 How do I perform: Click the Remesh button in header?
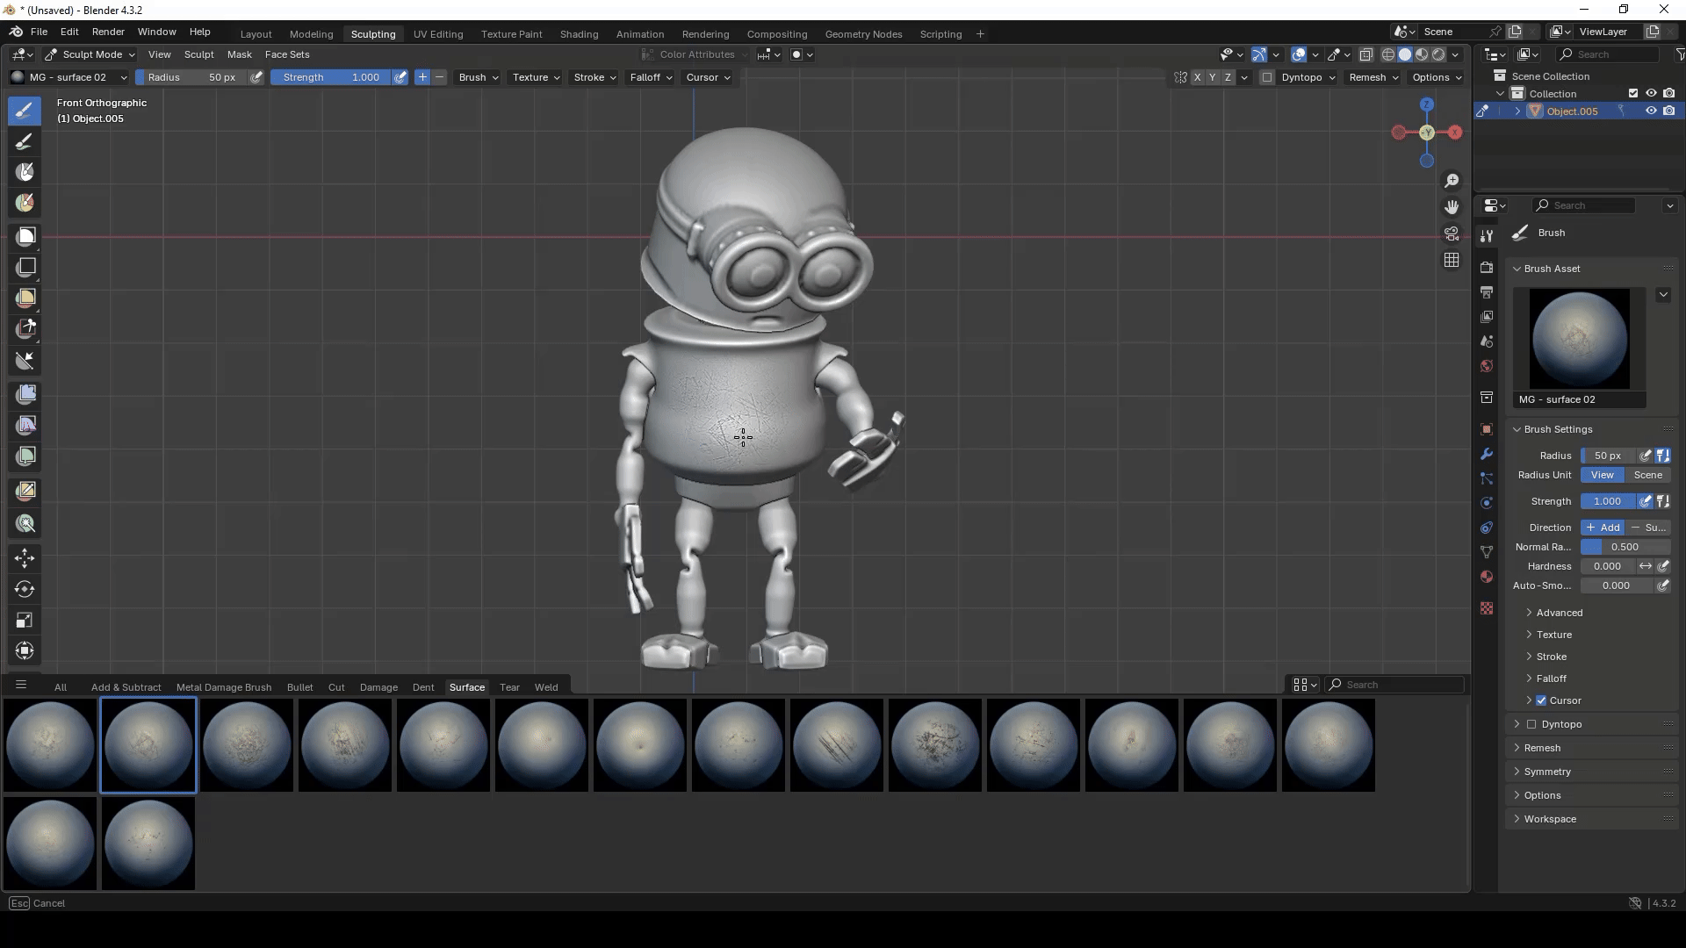(x=1373, y=77)
